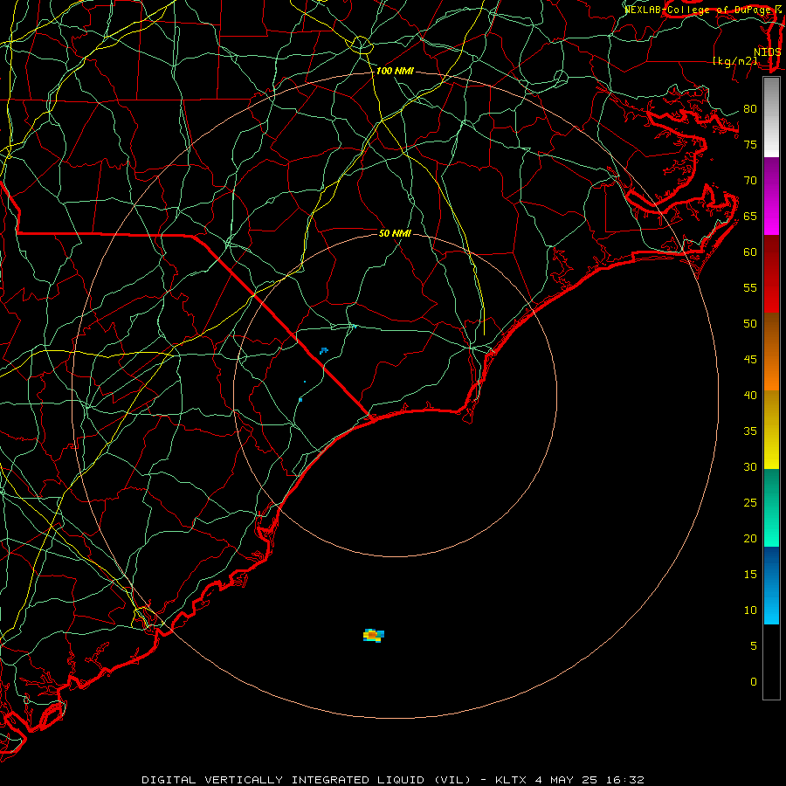Click the 20 value on the VIL scale
This screenshot has height=786, width=786.
point(750,538)
